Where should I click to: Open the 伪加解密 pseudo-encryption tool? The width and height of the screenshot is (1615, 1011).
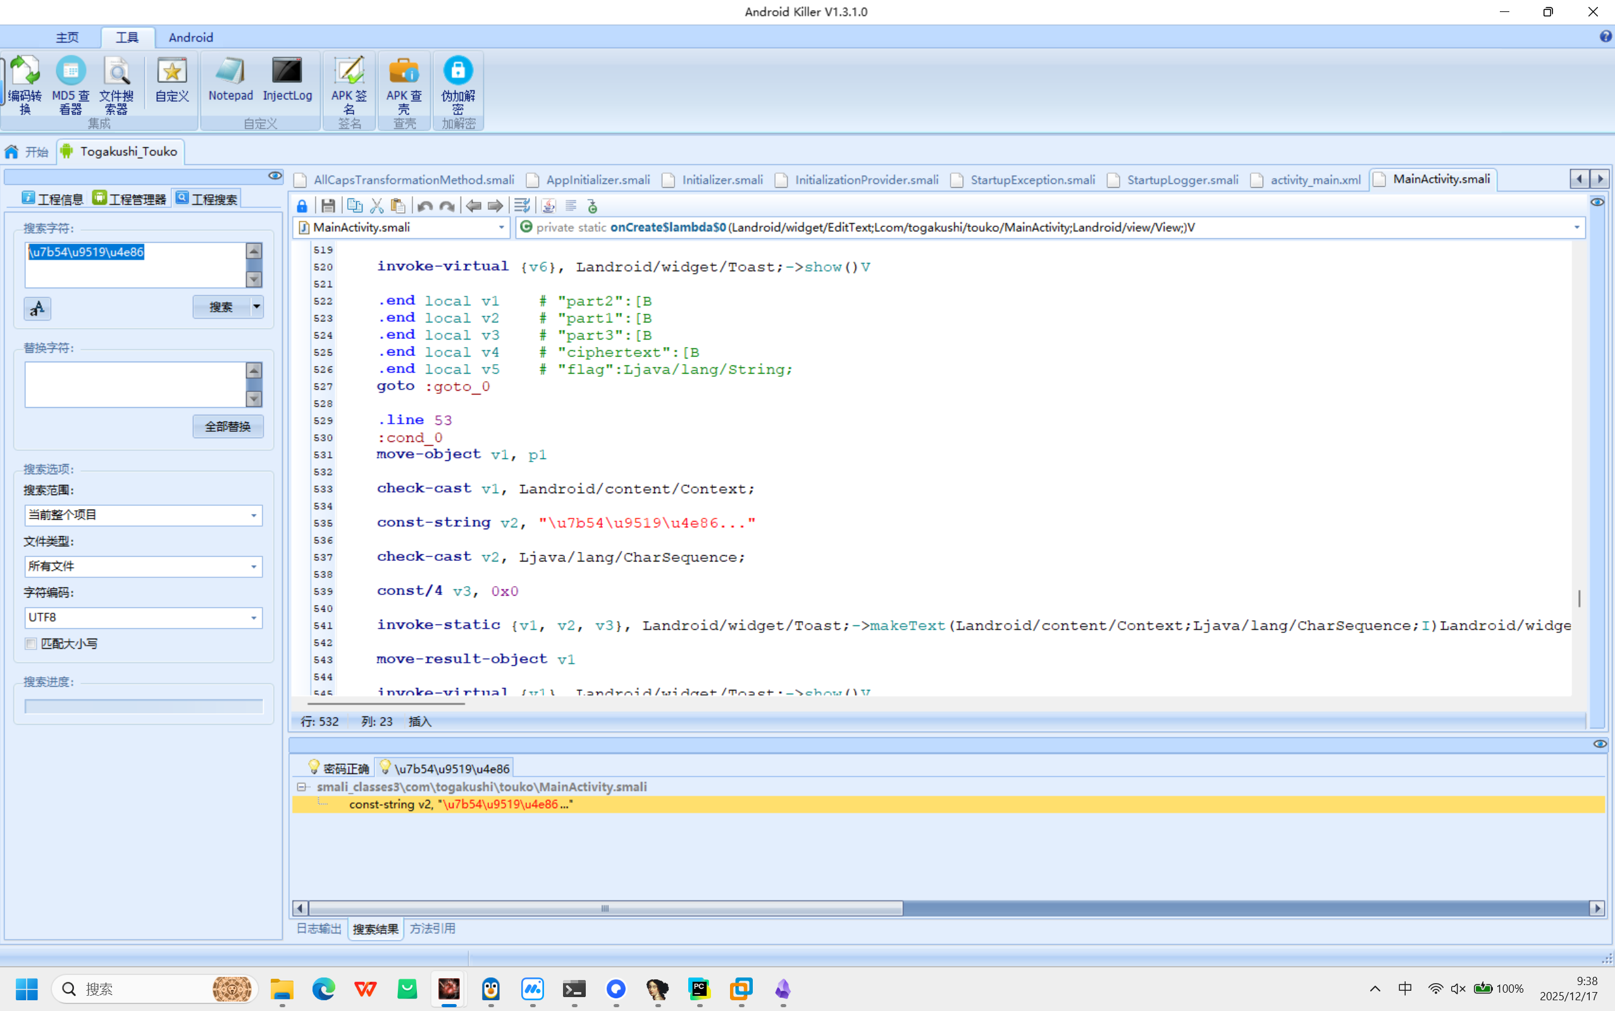pos(458,85)
